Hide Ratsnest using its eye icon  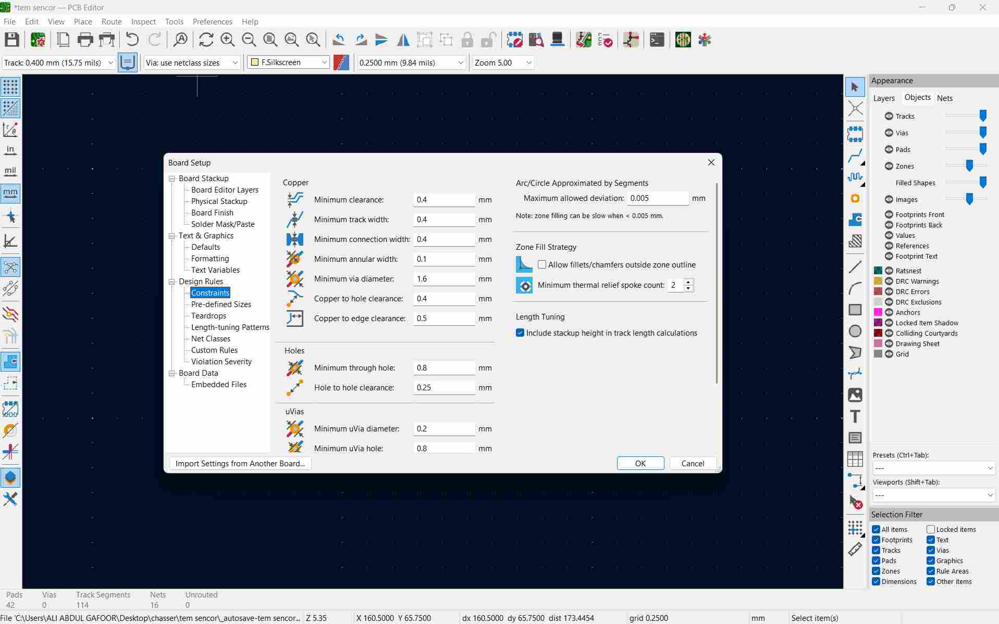889,271
